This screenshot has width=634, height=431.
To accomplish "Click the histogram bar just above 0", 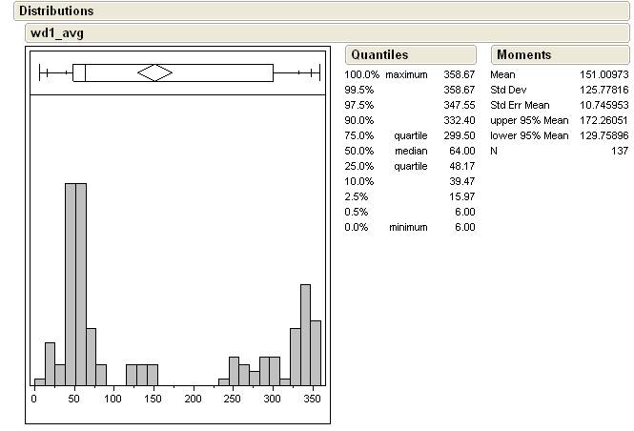I will pos(39,381).
